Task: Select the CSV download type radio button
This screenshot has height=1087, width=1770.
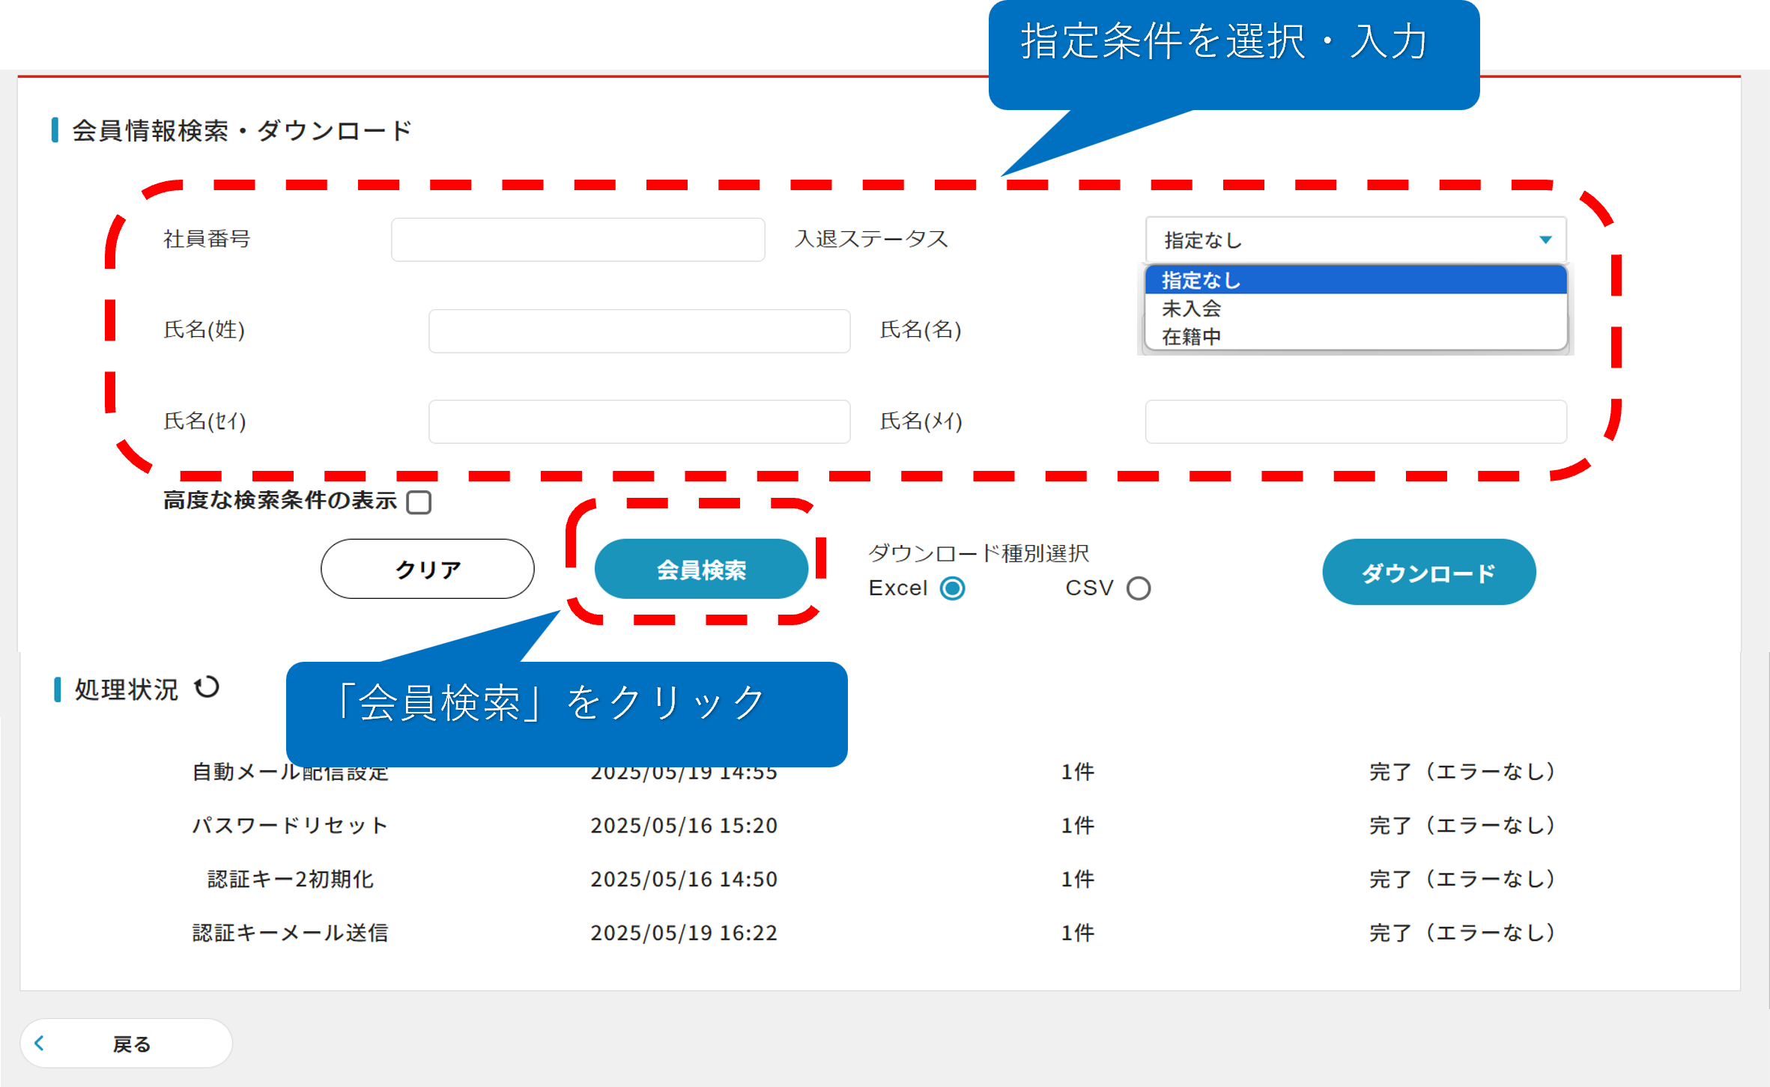Action: coord(1138,588)
